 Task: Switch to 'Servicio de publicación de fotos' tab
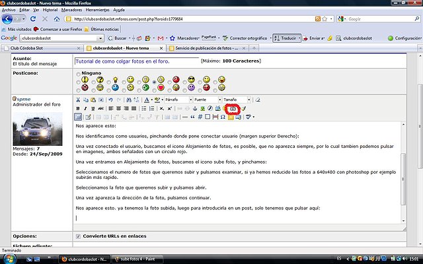coord(207,48)
